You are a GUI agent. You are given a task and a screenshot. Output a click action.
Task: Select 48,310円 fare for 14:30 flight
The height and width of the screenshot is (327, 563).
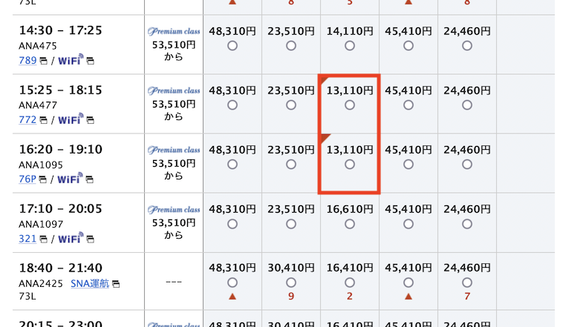232,45
